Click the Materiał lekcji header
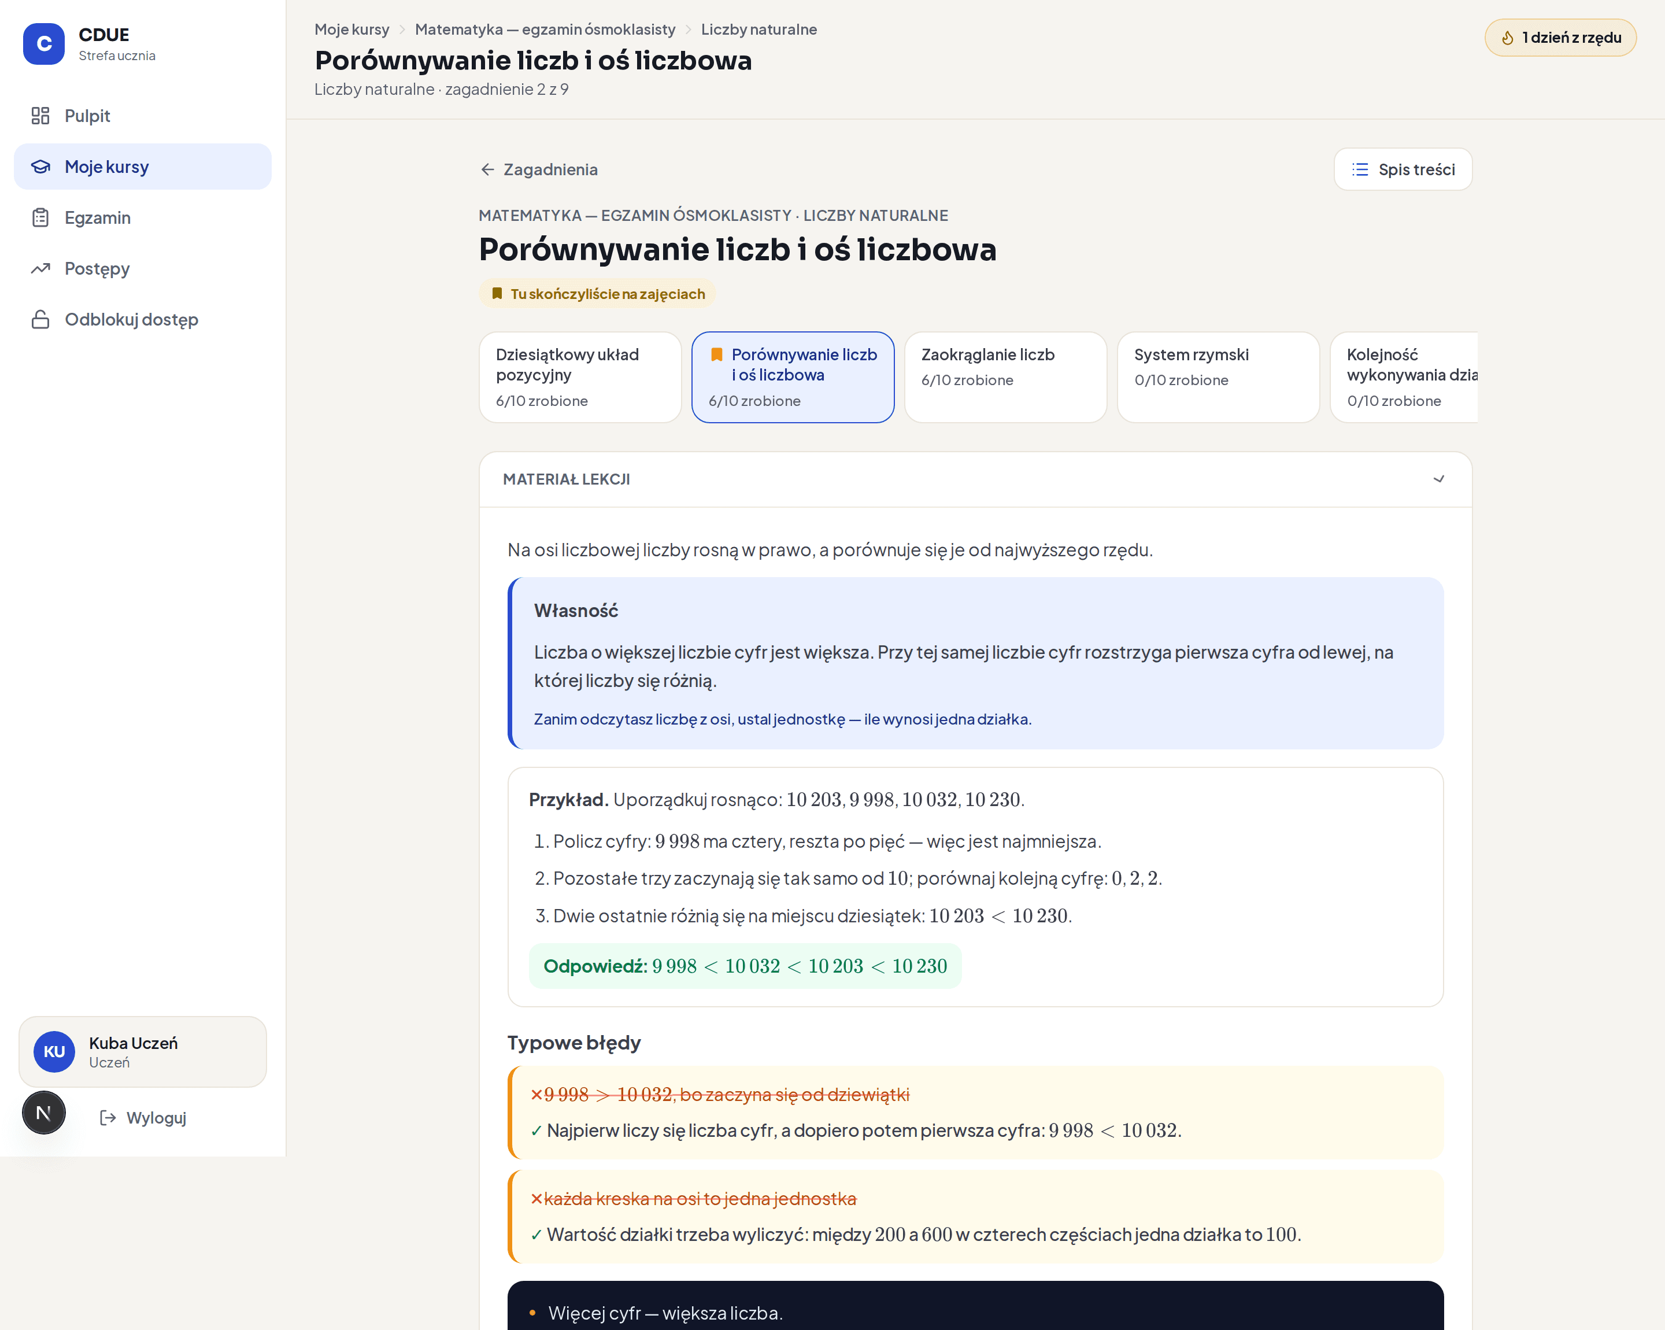The height and width of the screenshot is (1330, 1665). click(x=975, y=479)
